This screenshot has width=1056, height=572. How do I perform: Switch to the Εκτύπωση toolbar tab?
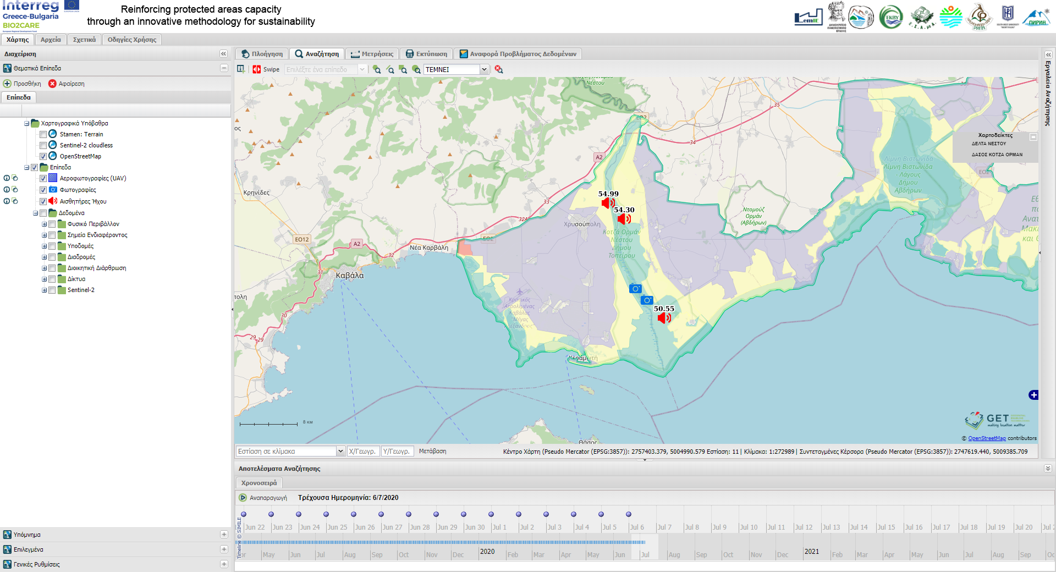pos(426,54)
